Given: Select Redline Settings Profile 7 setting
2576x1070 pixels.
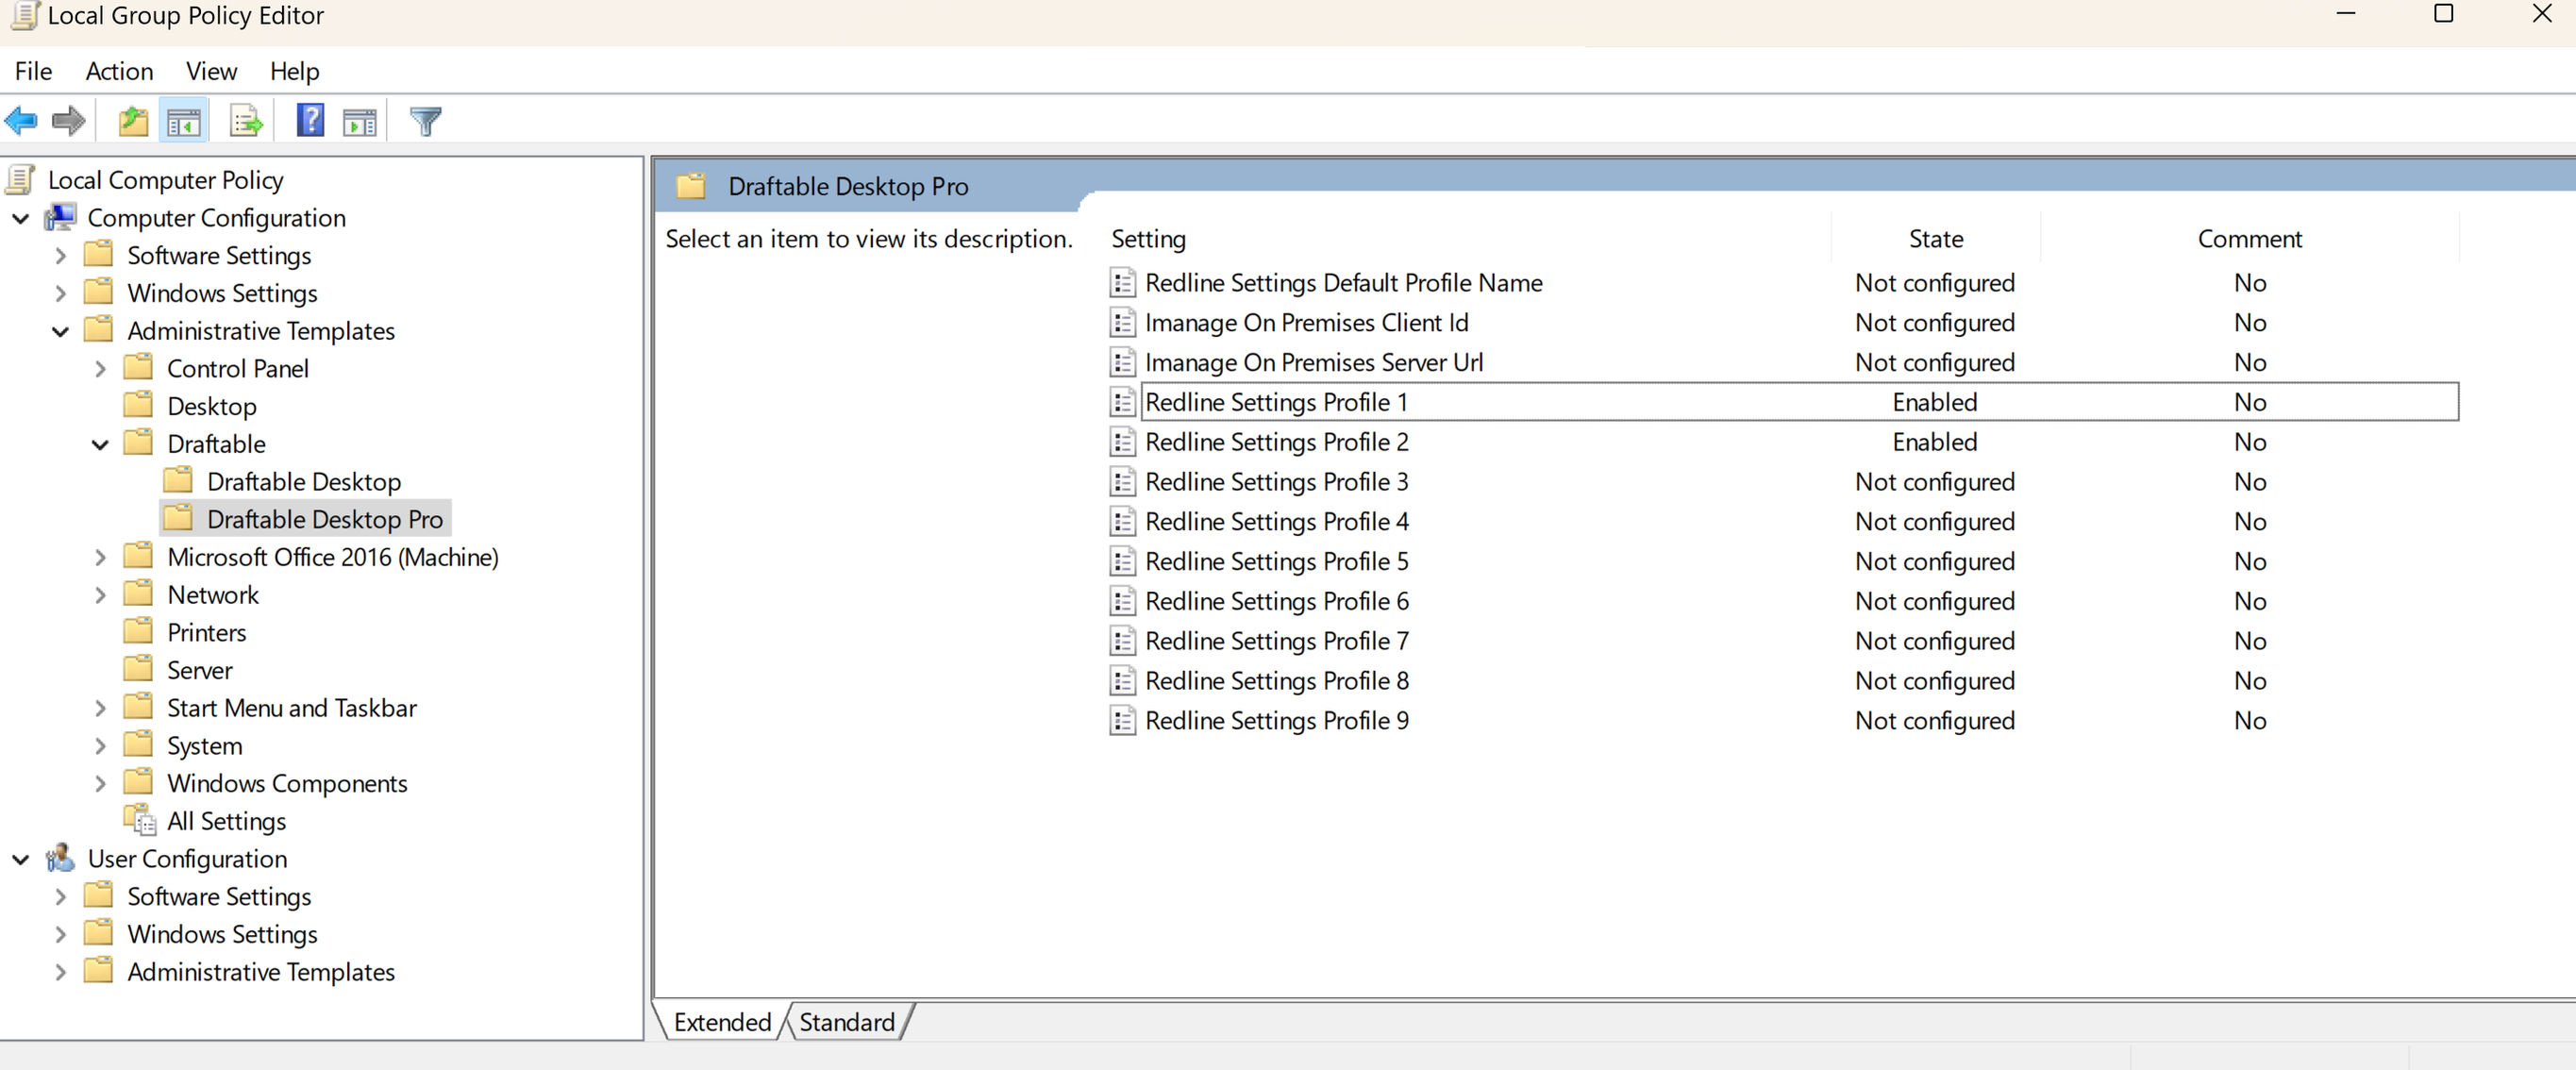Looking at the screenshot, I should coord(1276,641).
